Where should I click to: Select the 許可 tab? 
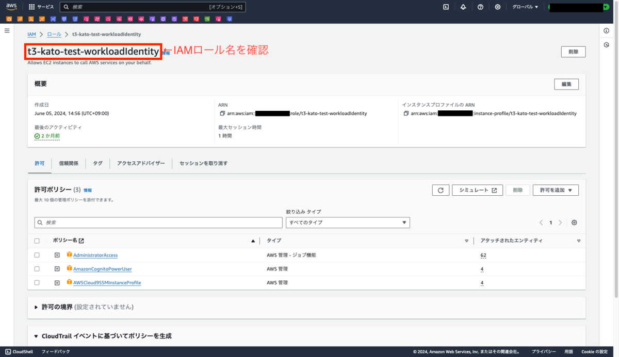[x=40, y=163]
